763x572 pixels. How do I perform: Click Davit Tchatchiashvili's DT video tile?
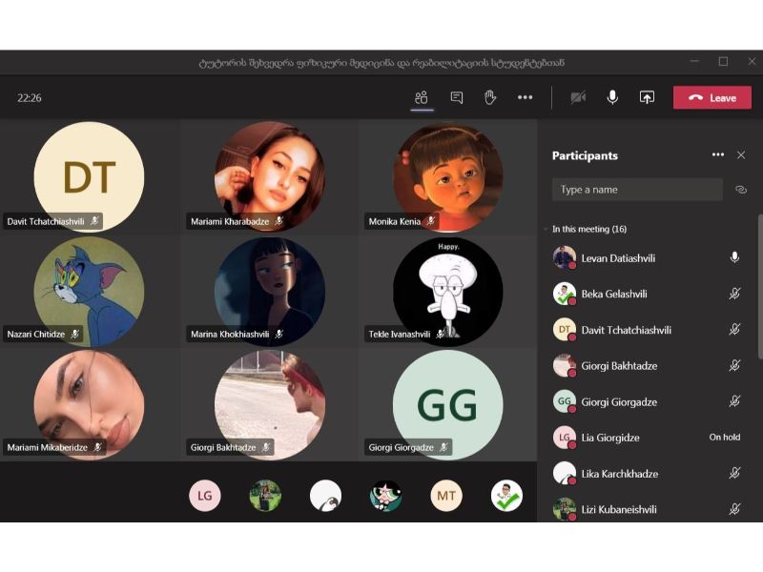pyautogui.click(x=89, y=177)
